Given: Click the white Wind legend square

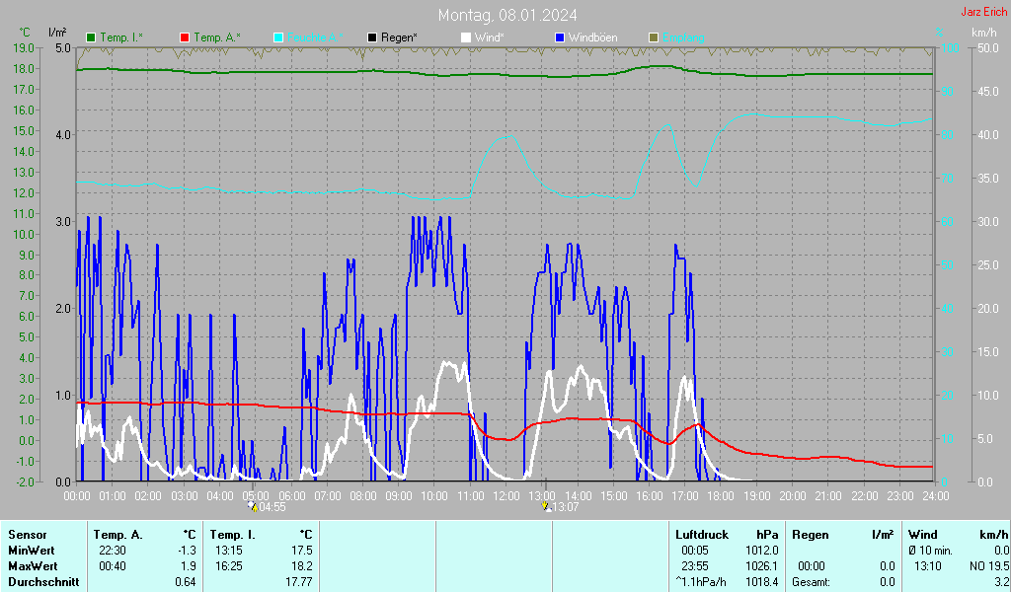Looking at the screenshot, I should pos(466,37).
